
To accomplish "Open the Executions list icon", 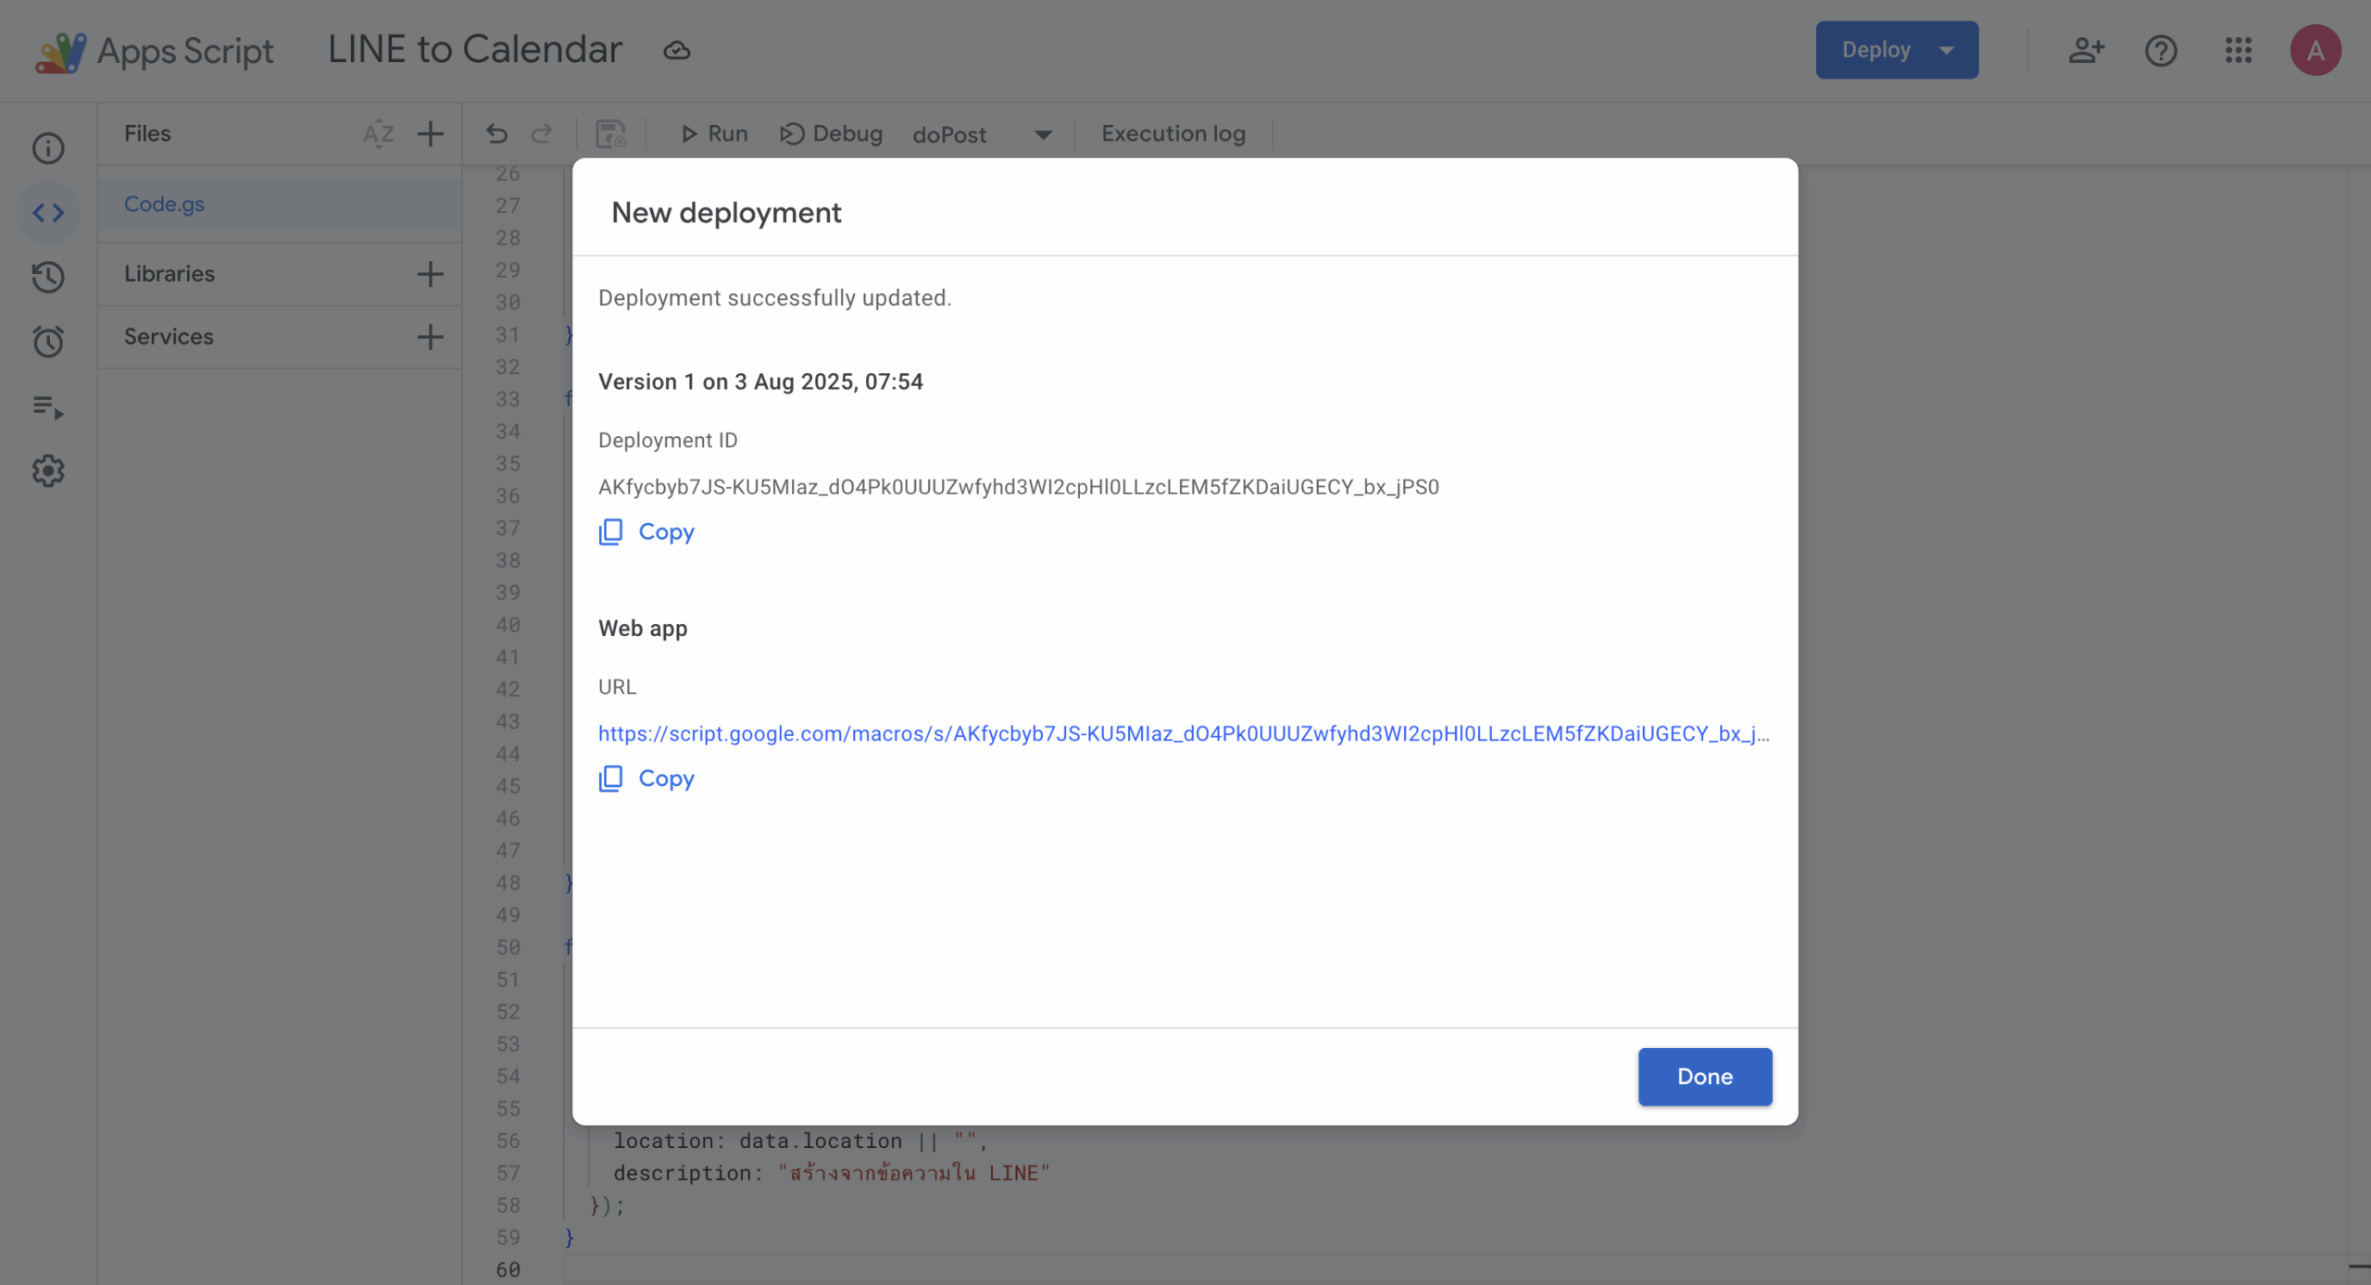I will coord(48,406).
